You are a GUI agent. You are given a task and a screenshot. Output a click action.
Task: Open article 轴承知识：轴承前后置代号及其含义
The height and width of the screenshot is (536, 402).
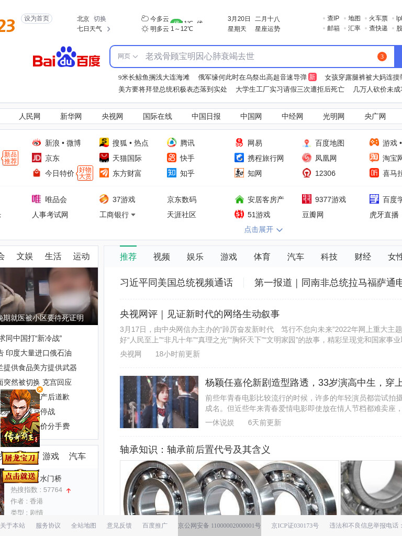click(x=195, y=450)
